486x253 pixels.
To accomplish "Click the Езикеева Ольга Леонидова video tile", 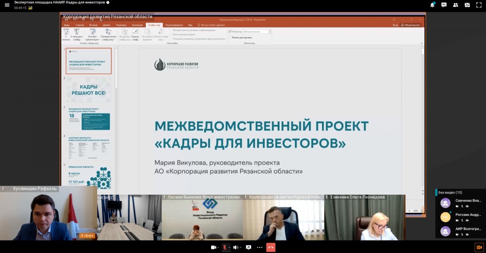I will pyautogui.click(x=364, y=217).
